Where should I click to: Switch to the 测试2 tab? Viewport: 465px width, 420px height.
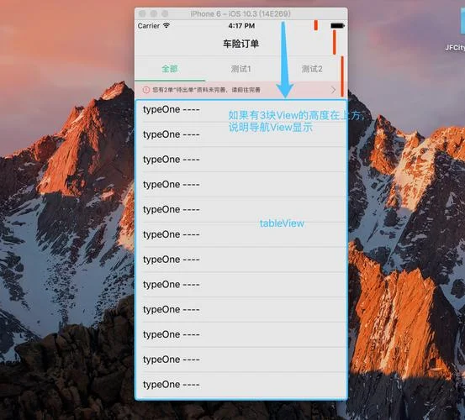pyautogui.click(x=312, y=69)
